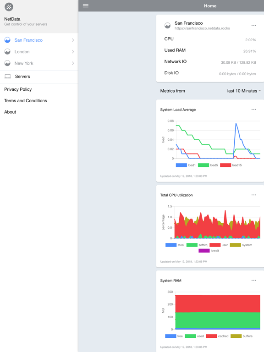Click Disk IO value 0.00 bytes

point(237,74)
